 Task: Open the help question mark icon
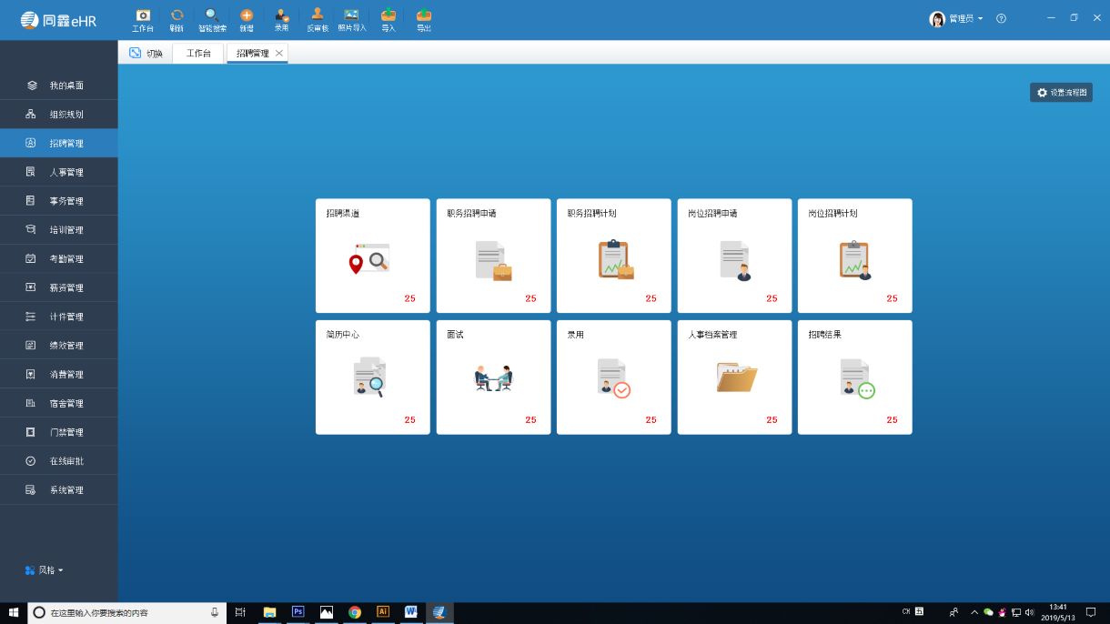[1001, 19]
